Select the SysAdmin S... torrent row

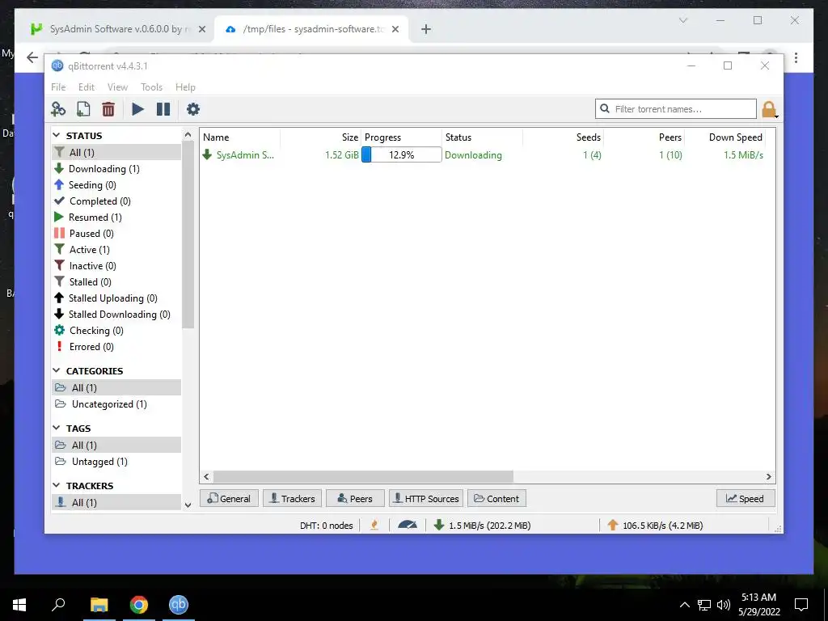(487, 154)
